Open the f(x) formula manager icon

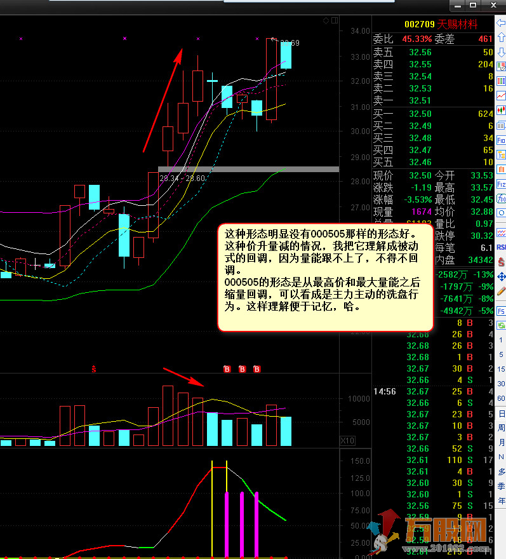pos(501,199)
